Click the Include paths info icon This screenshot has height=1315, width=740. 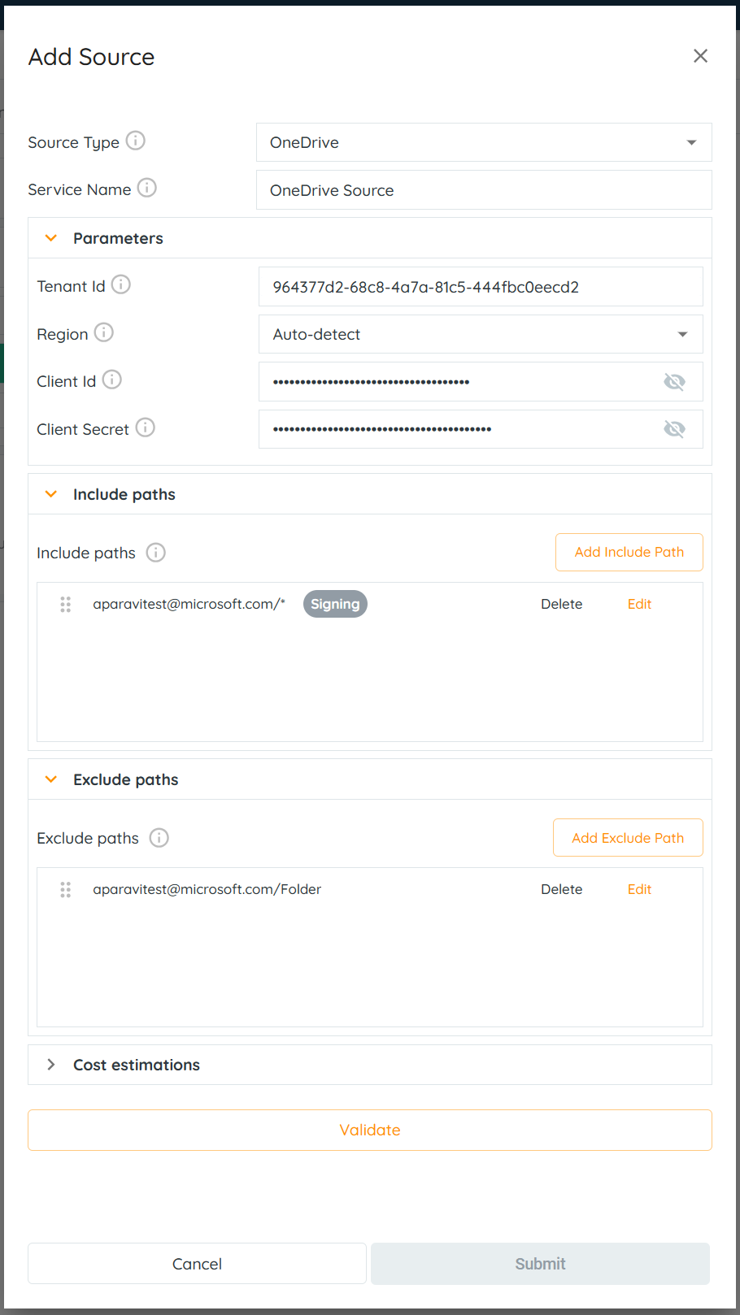point(155,553)
